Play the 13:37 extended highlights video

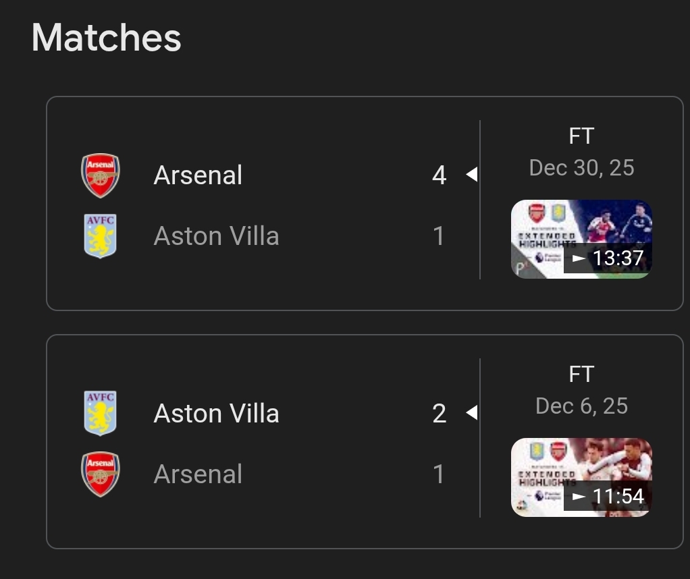coord(581,239)
